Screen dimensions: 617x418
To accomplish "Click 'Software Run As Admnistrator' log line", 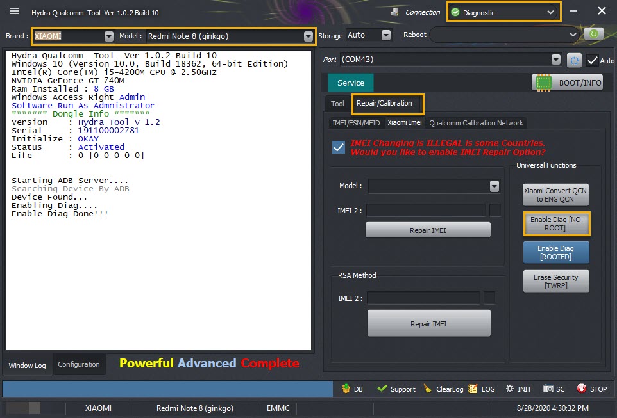I will 83,105.
